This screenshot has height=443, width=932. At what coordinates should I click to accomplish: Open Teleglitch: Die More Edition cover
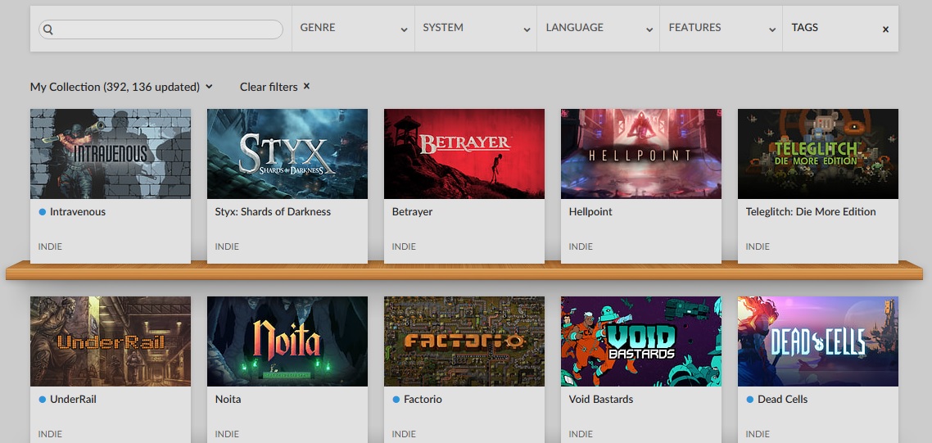click(818, 153)
